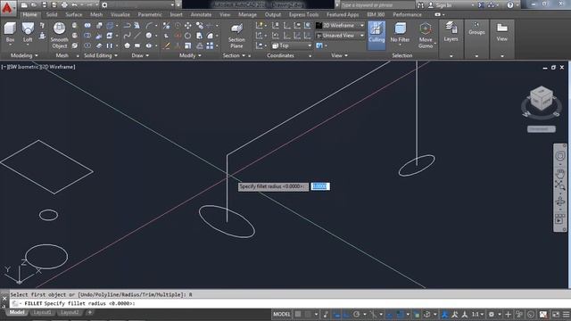Click the SW Isometric viewport label
Image resolution: width=571 pixels, height=321 pixels.
pos(24,67)
